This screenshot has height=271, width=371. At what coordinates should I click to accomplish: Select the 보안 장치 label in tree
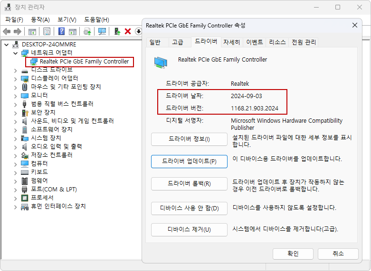pos(43,113)
